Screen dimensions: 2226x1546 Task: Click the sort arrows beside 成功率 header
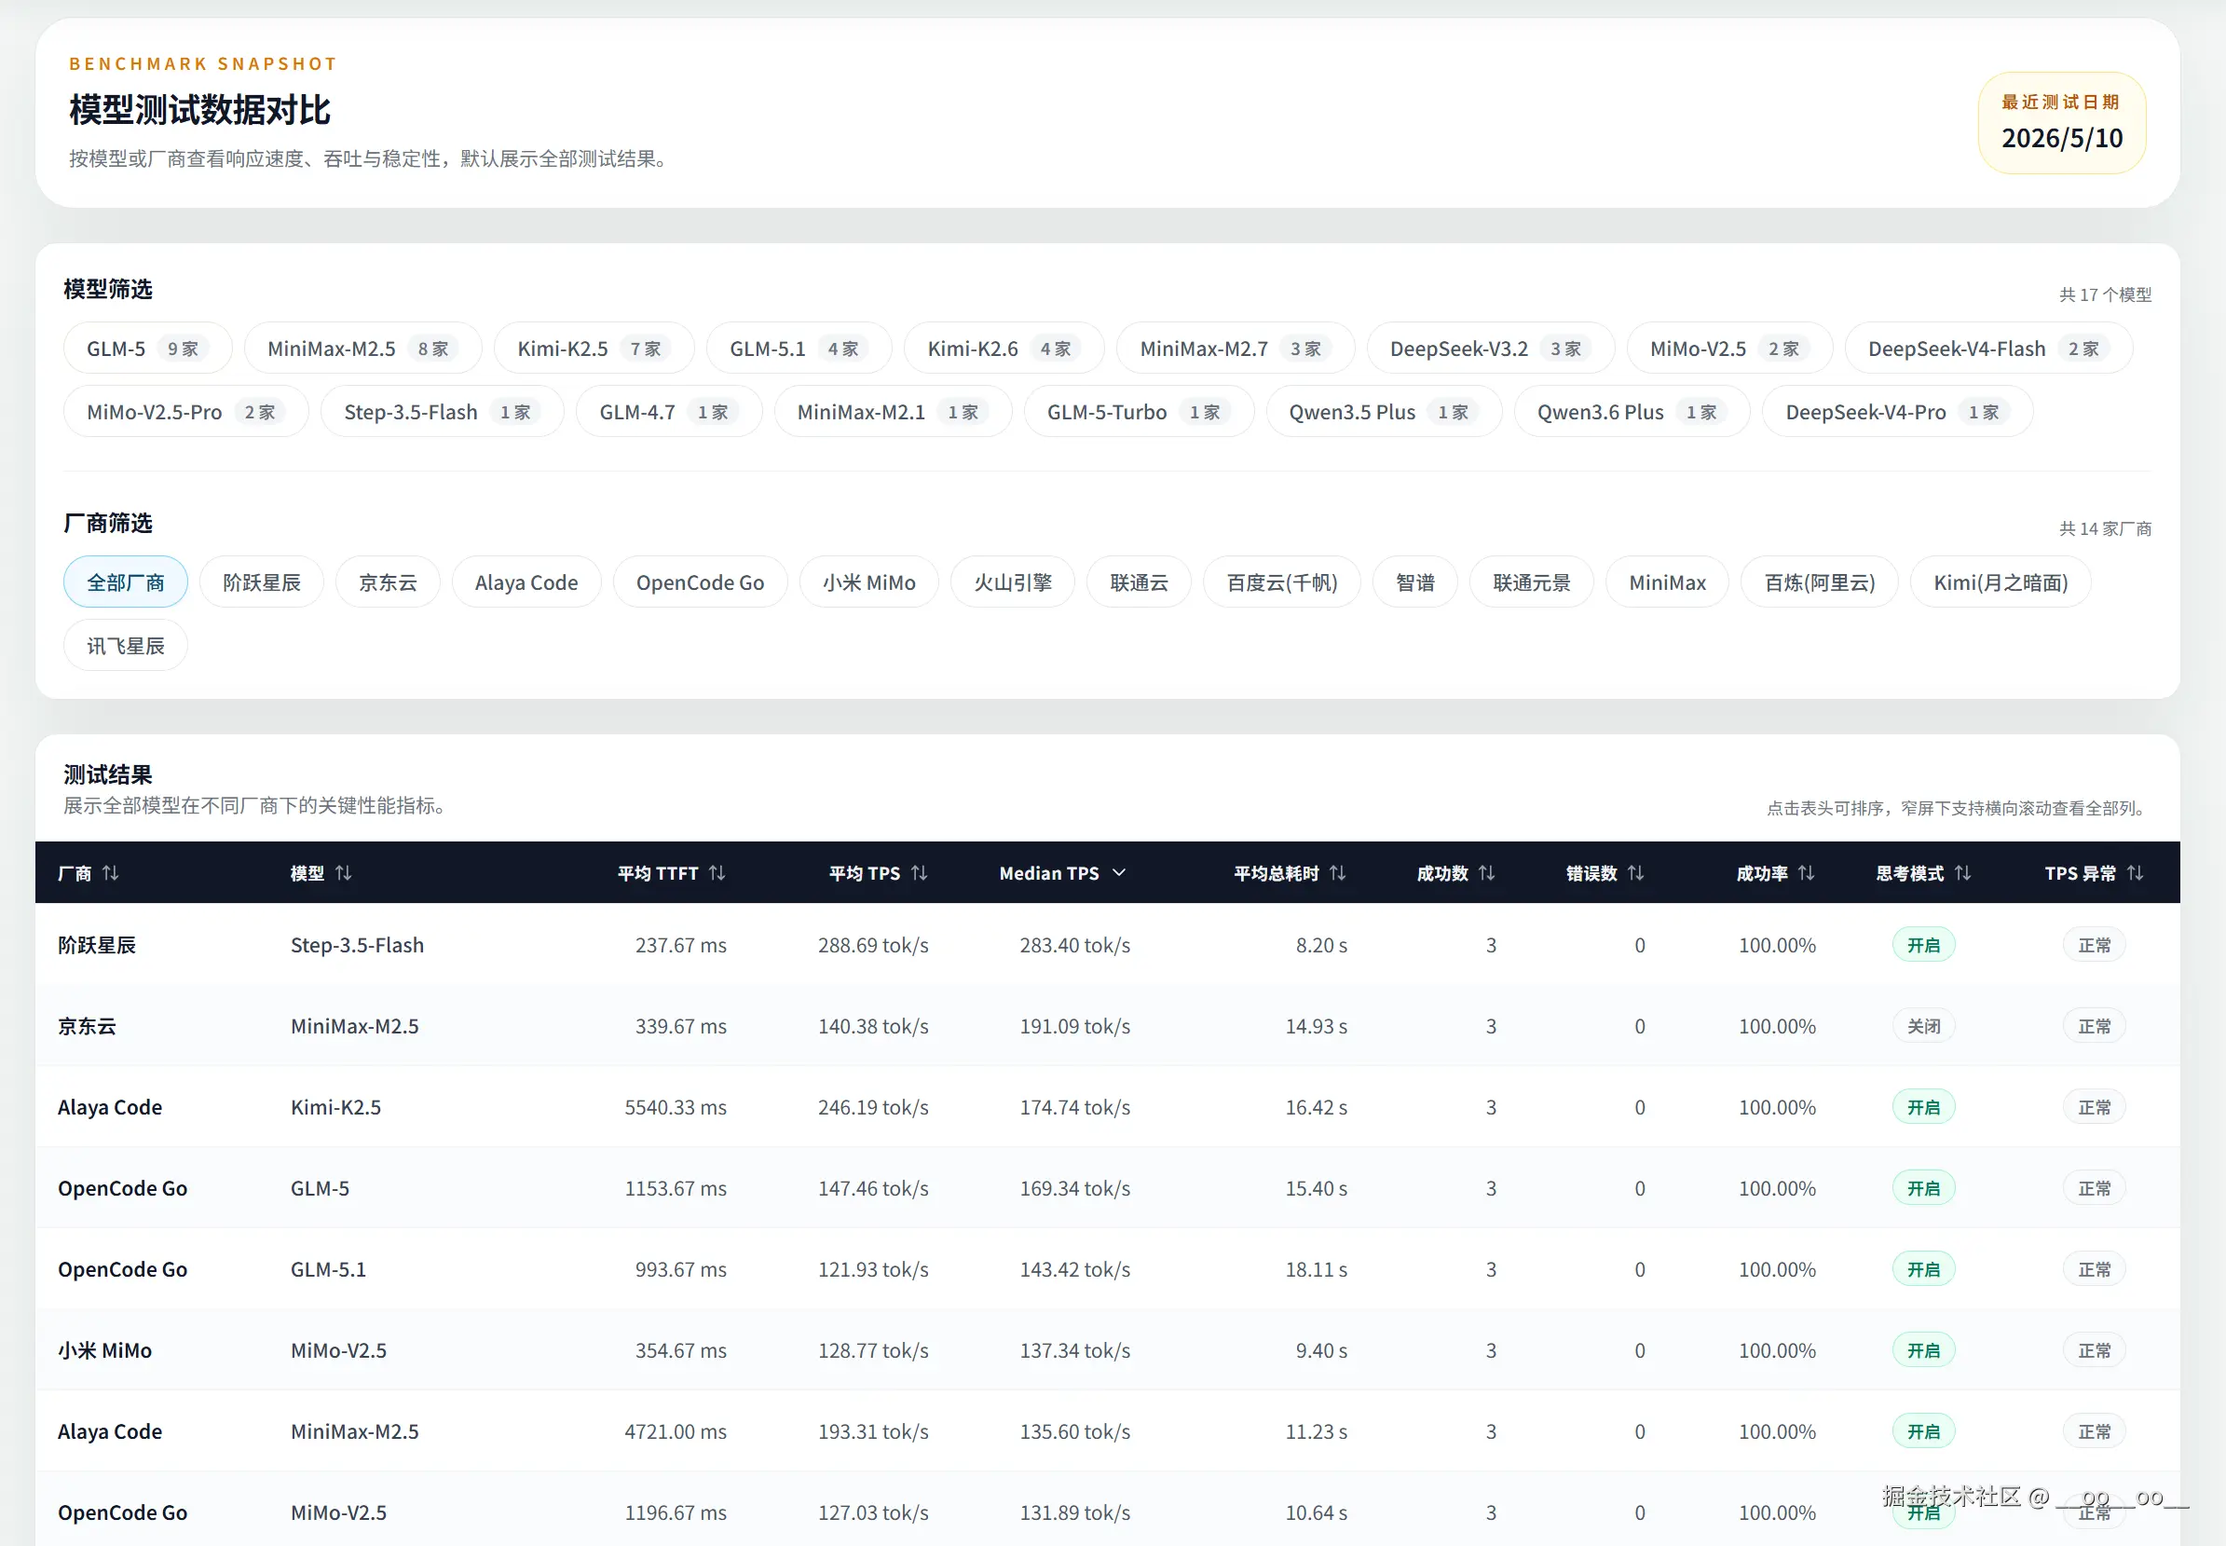[1807, 873]
